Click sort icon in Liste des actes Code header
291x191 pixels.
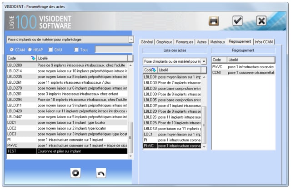[154, 70]
